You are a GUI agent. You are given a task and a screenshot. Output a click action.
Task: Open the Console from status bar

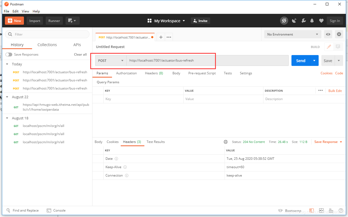click(56, 210)
